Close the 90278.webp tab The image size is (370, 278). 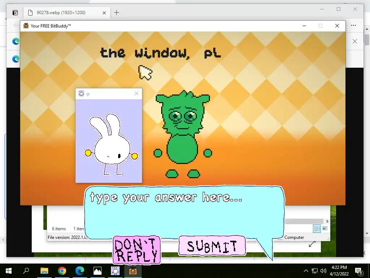tap(104, 13)
